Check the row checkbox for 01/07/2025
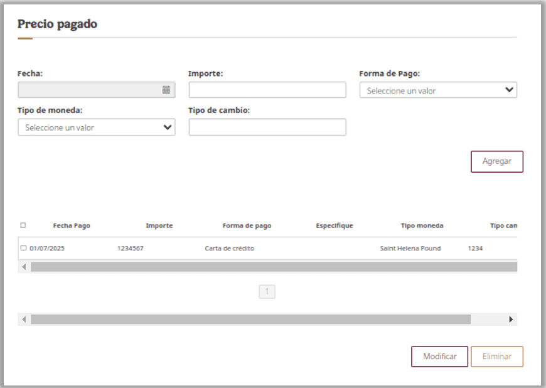This screenshot has width=546, height=388. pos(23,248)
